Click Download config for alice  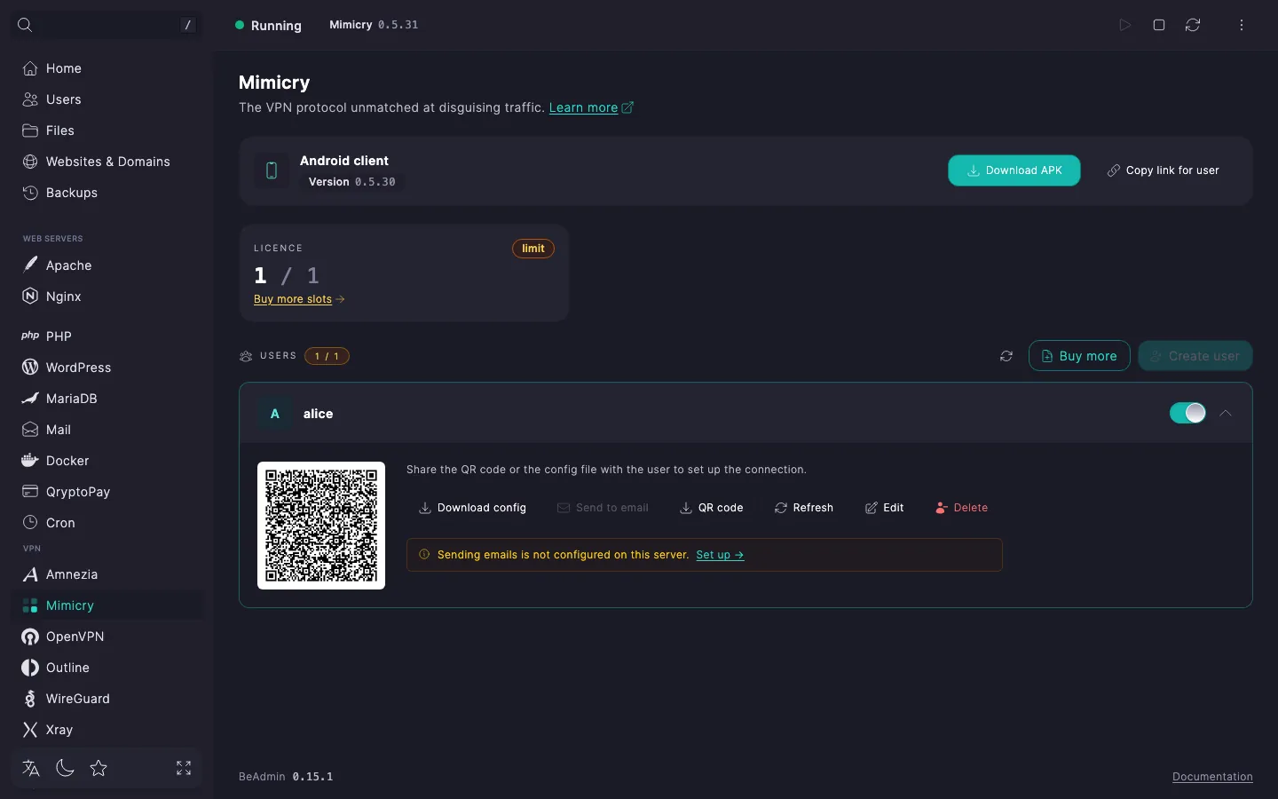472,508
